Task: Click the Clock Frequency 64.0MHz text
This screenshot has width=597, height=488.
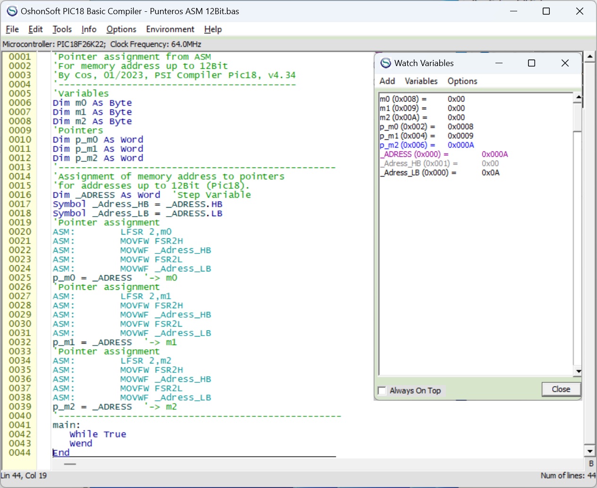Action: coord(156,44)
